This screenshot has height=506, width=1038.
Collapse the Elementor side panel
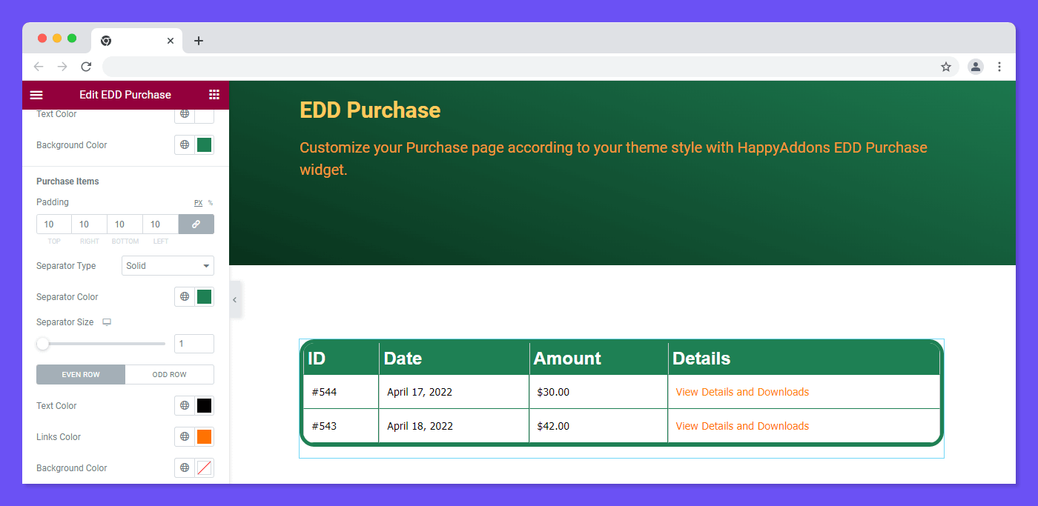(x=235, y=300)
